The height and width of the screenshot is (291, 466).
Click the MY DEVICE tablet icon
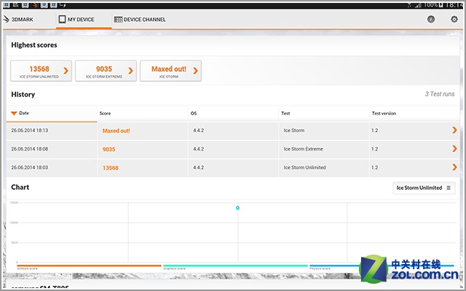click(x=62, y=20)
